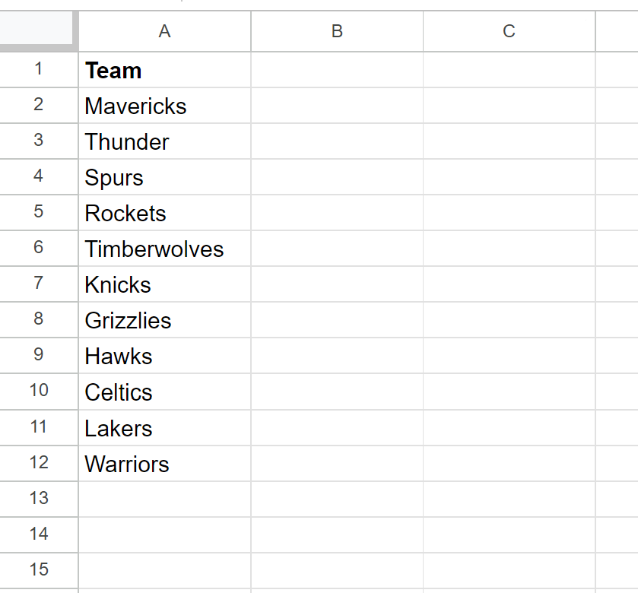Click the Mavericks cell
638x593 pixels.
pos(165,106)
